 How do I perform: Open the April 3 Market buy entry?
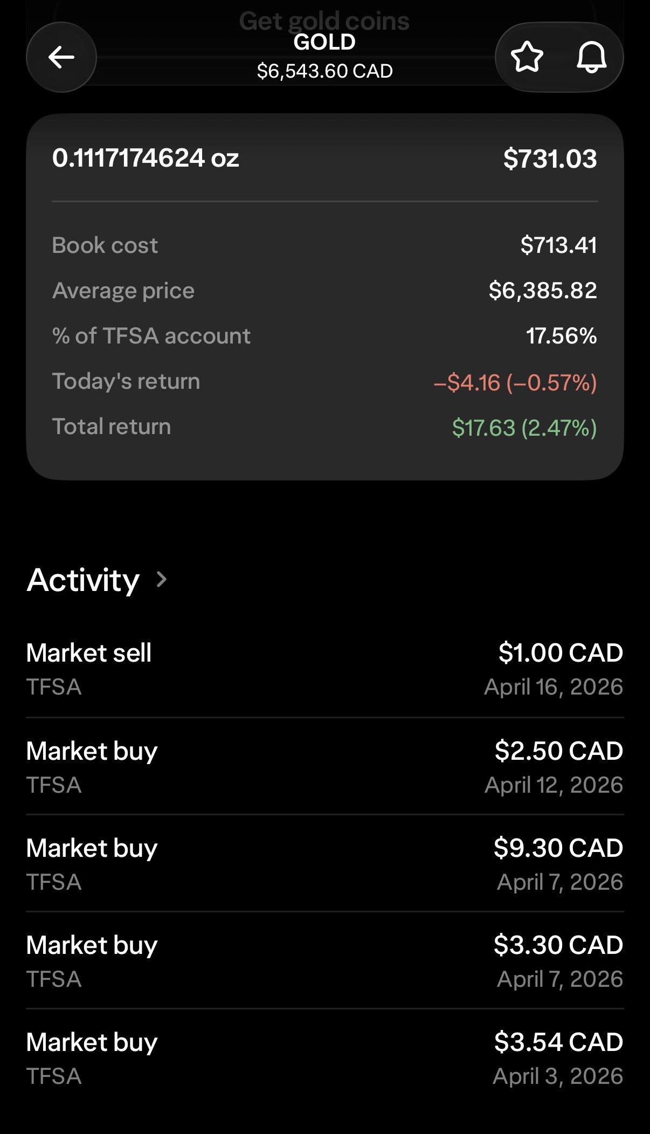[324, 1058]
